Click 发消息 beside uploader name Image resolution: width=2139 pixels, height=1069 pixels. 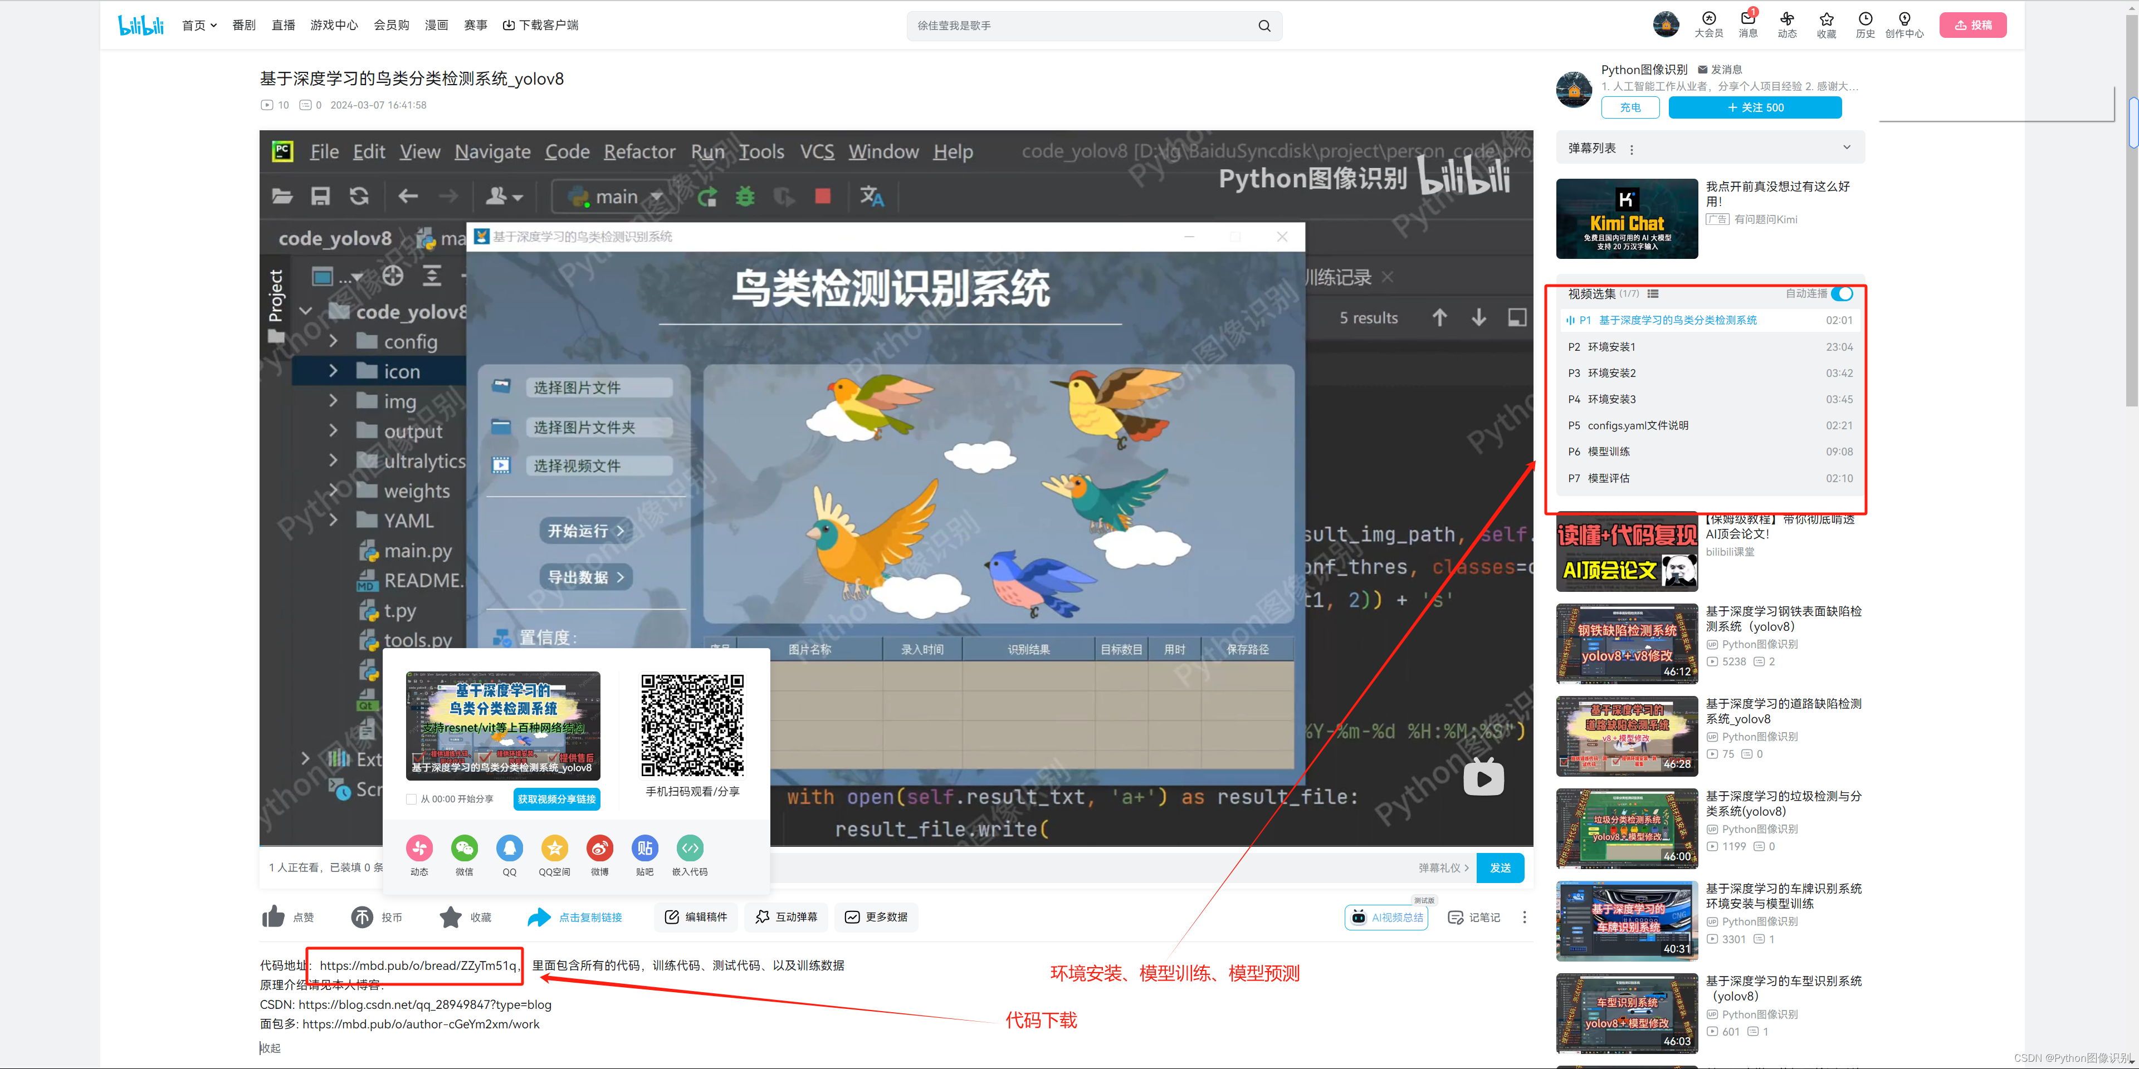(1720, 70)
